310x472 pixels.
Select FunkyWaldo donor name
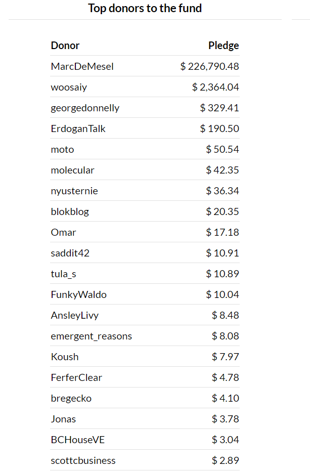coord(78,294)
